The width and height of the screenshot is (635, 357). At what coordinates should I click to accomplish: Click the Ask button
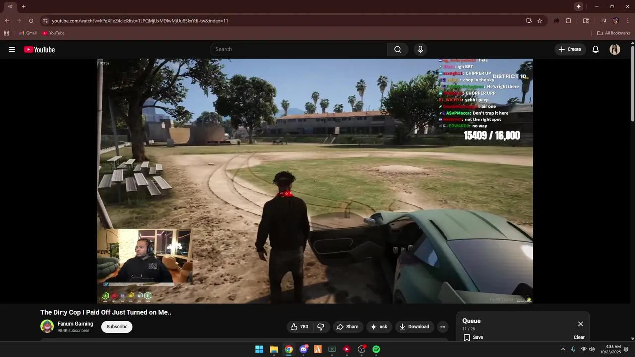coord(379,327)
